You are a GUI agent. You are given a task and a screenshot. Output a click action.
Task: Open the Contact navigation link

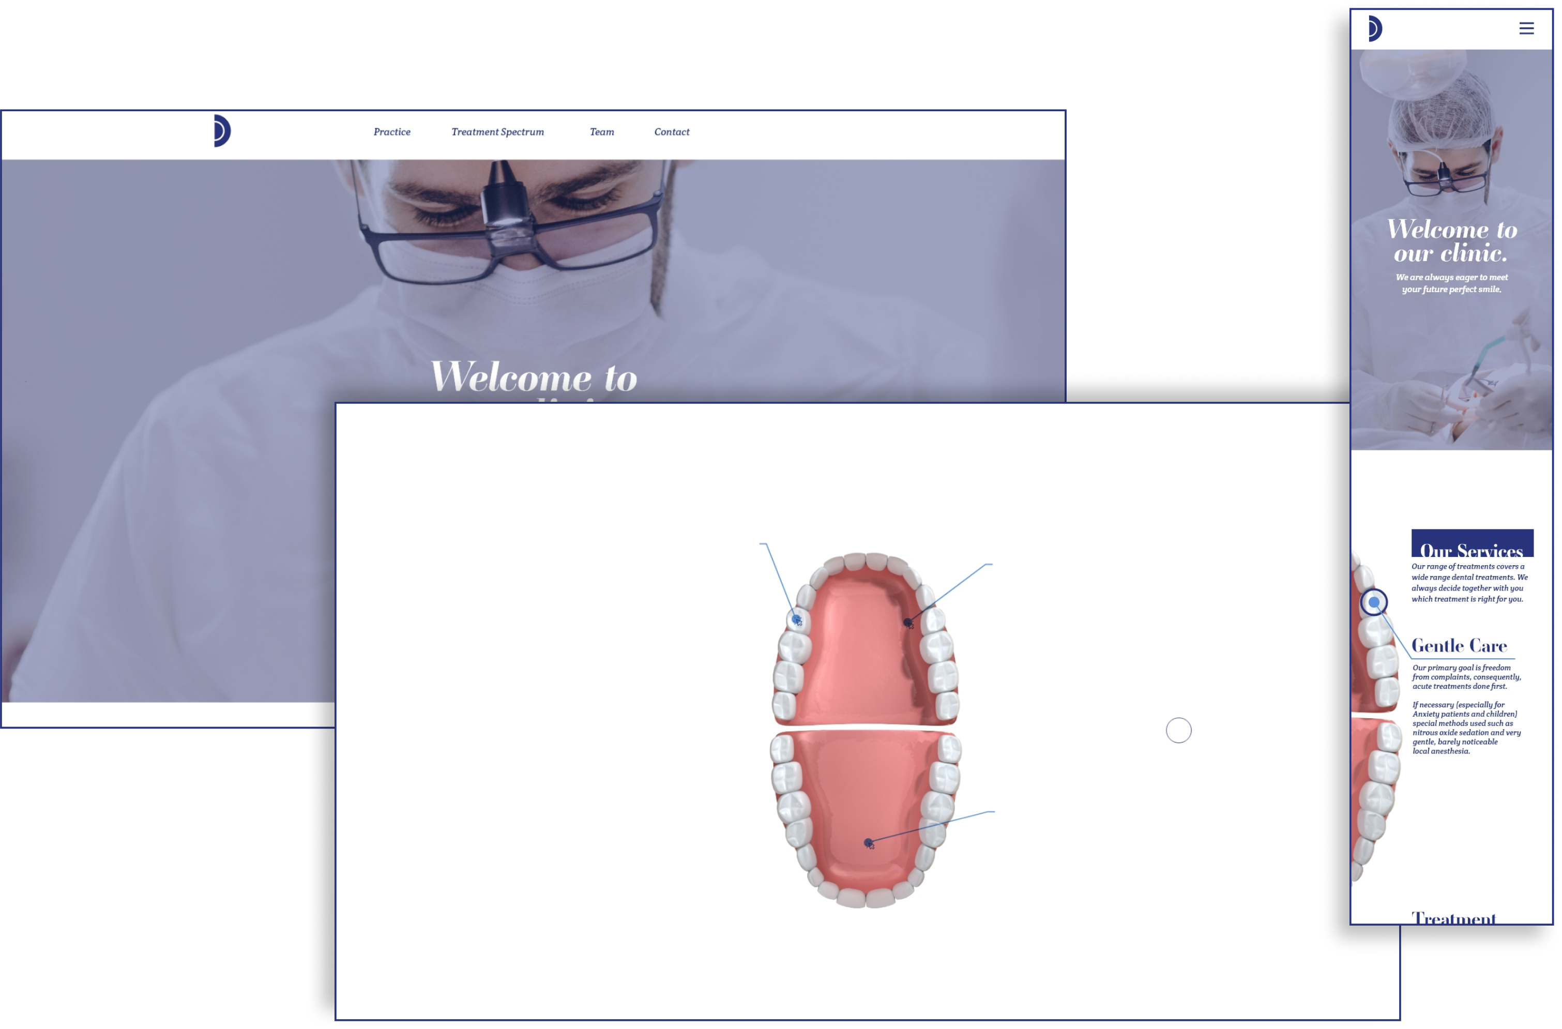(x=672, y=132)
